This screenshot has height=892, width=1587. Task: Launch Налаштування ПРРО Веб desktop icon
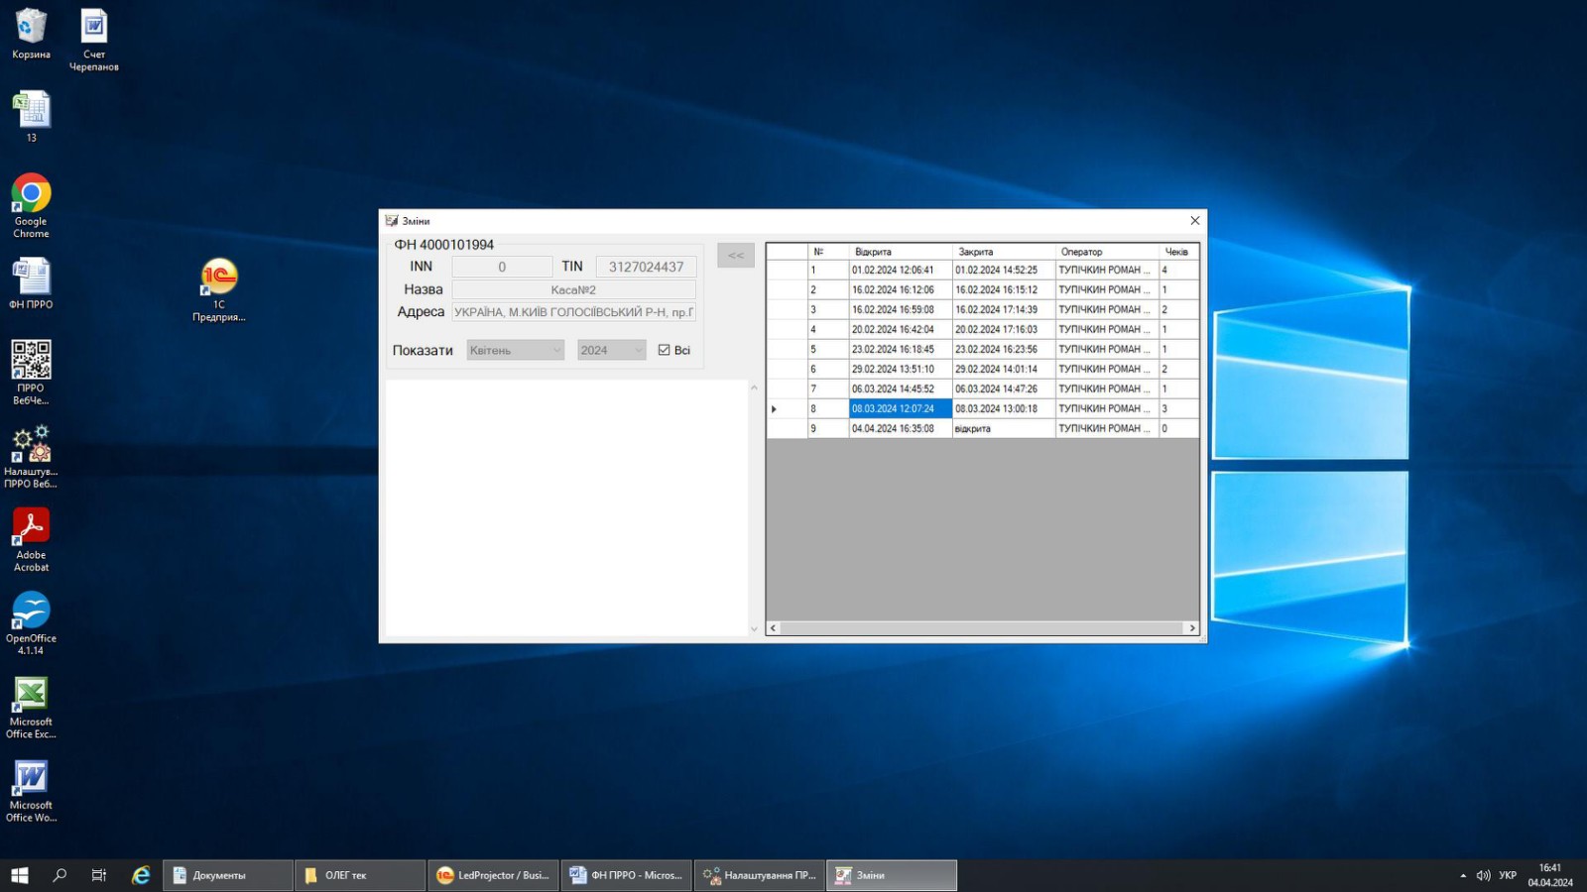pos(31,445)
